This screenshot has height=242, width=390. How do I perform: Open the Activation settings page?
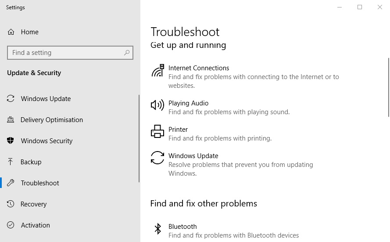(x=35, y=225)
